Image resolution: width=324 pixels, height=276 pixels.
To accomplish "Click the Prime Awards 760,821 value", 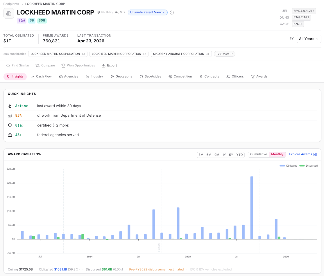I will (x=51, y=41).
